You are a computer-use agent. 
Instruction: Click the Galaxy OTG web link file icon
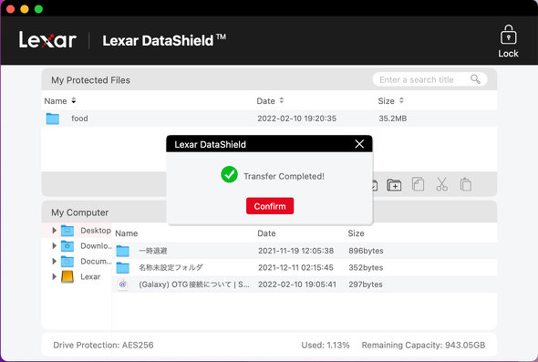coord(122,284)
